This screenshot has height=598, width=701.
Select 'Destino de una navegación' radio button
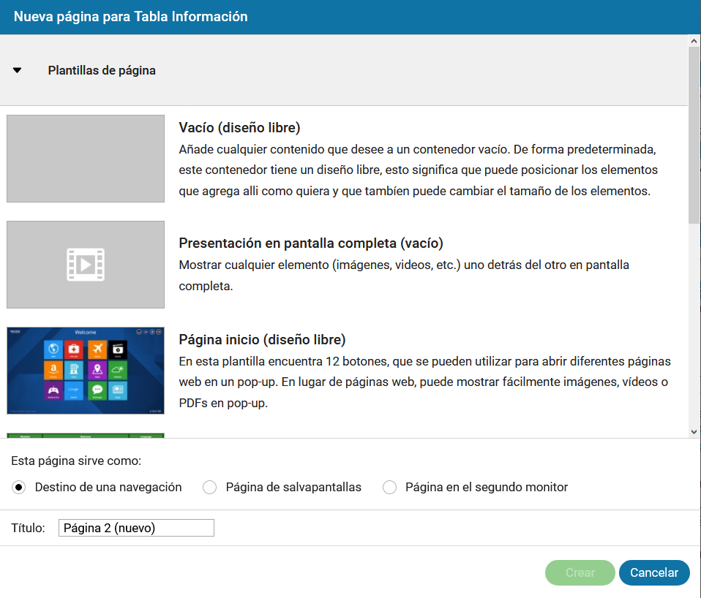tap(20, 487)
